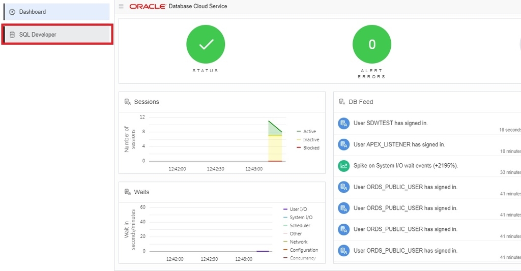521x271 pixels.
Task: Click the Oracle logo
Action: click(x=148, y=6)
